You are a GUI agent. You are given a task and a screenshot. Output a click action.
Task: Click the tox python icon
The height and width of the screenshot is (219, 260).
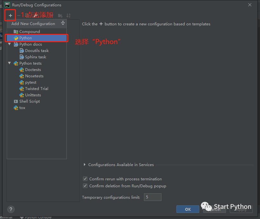(x=16, y=108)
